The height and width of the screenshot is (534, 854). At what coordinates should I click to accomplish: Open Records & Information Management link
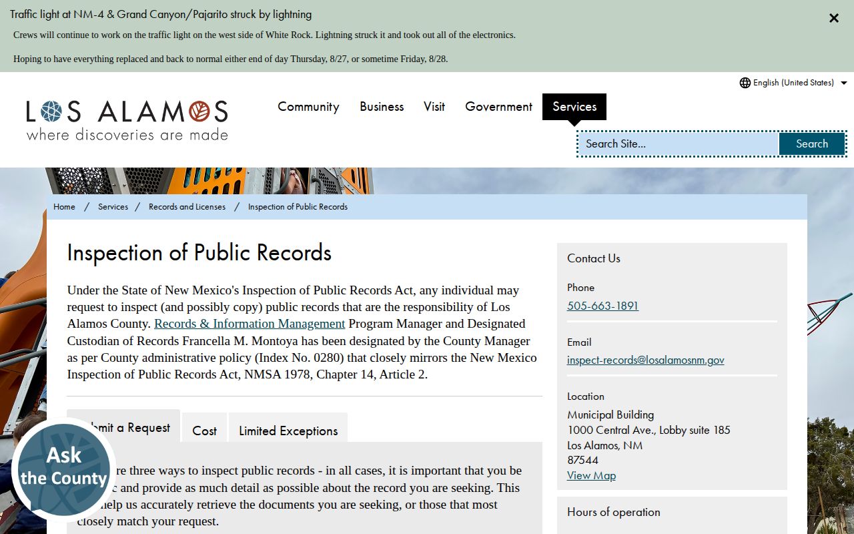point(250,324)
